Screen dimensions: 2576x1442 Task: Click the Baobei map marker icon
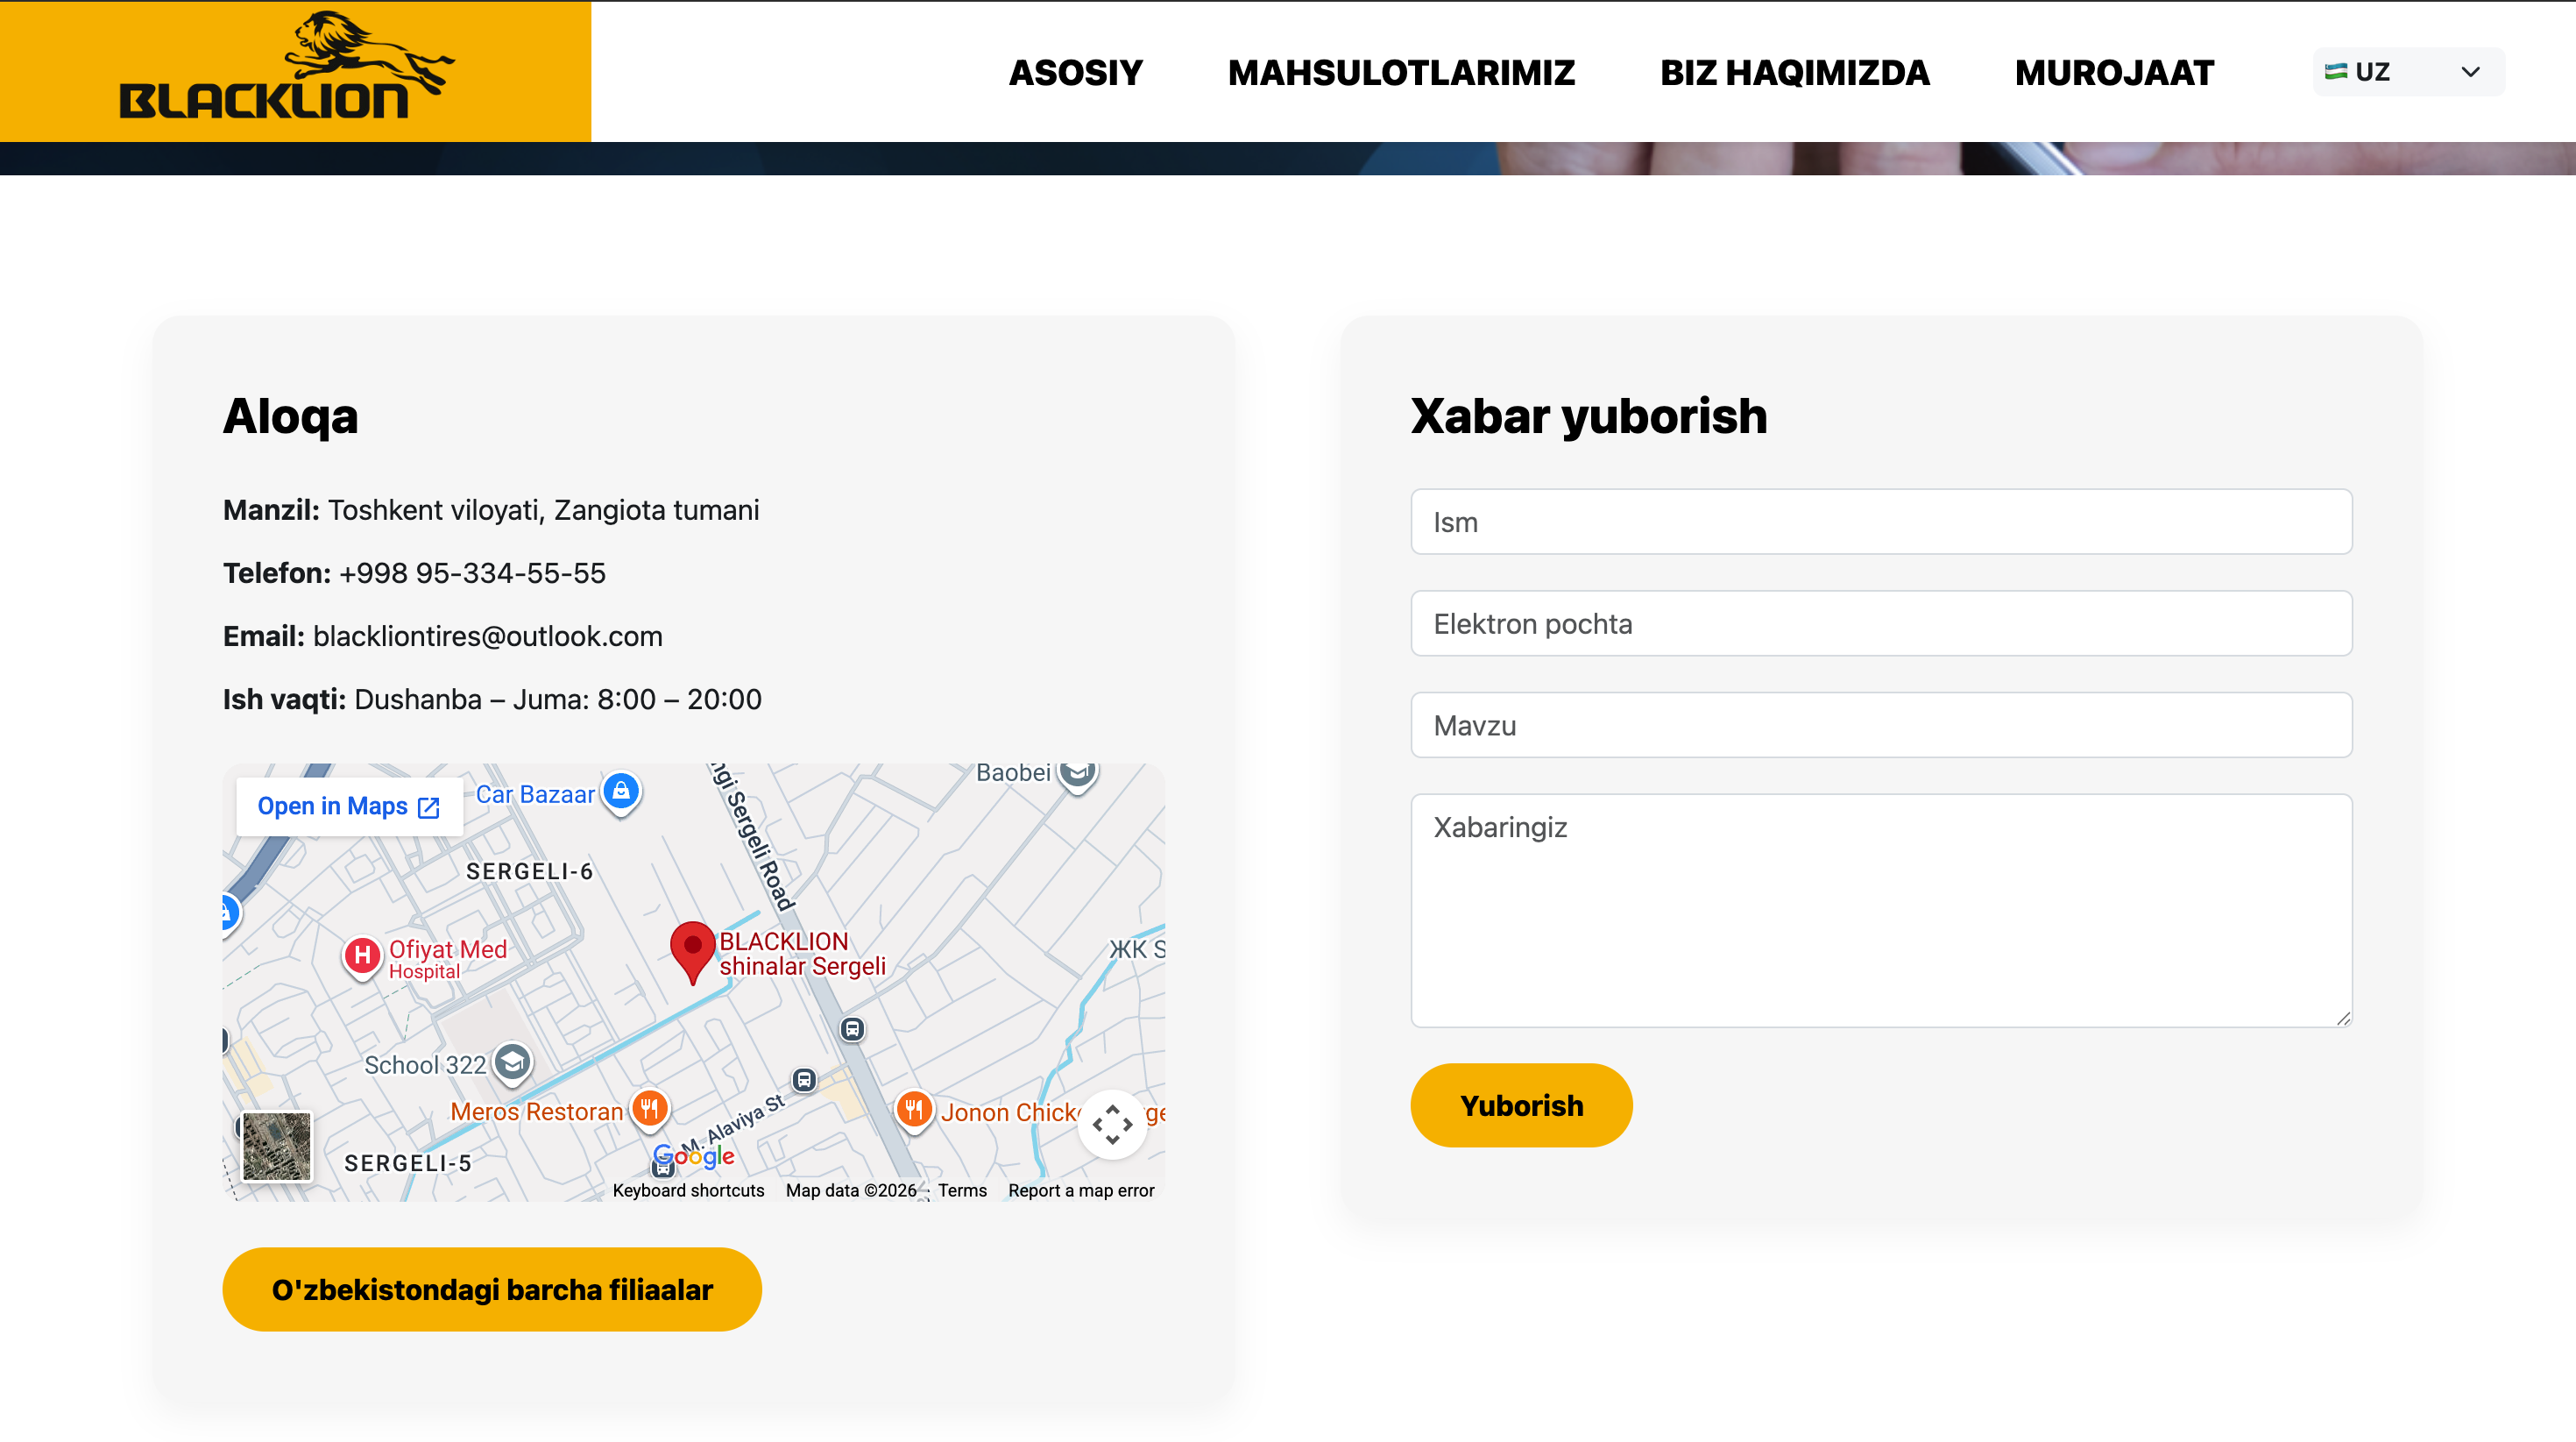(1078, 775)
